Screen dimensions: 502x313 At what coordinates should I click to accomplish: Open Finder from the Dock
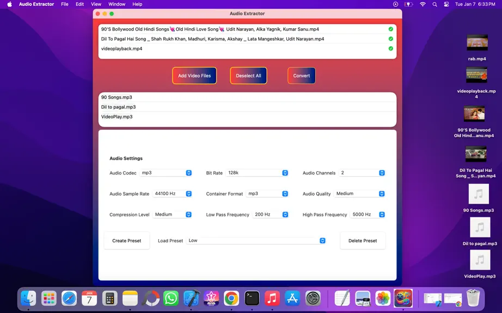point(28,299)
